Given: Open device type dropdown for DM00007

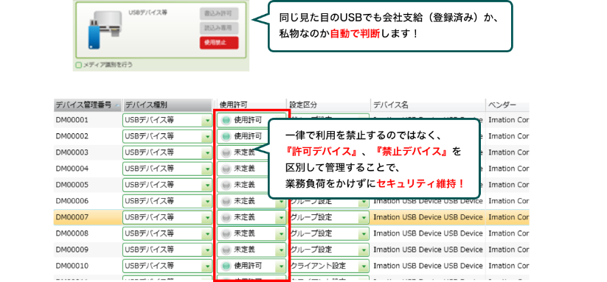Looking at the screenshot, I should (x=207, y=217).
